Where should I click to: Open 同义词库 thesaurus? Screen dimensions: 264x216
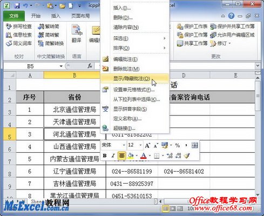tap(19, 43)
